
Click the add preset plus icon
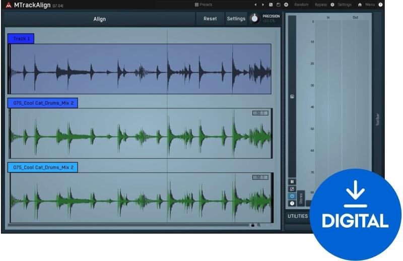286,5
